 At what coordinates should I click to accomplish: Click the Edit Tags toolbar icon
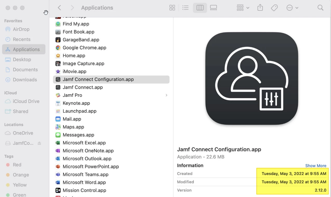click(274, 8)
